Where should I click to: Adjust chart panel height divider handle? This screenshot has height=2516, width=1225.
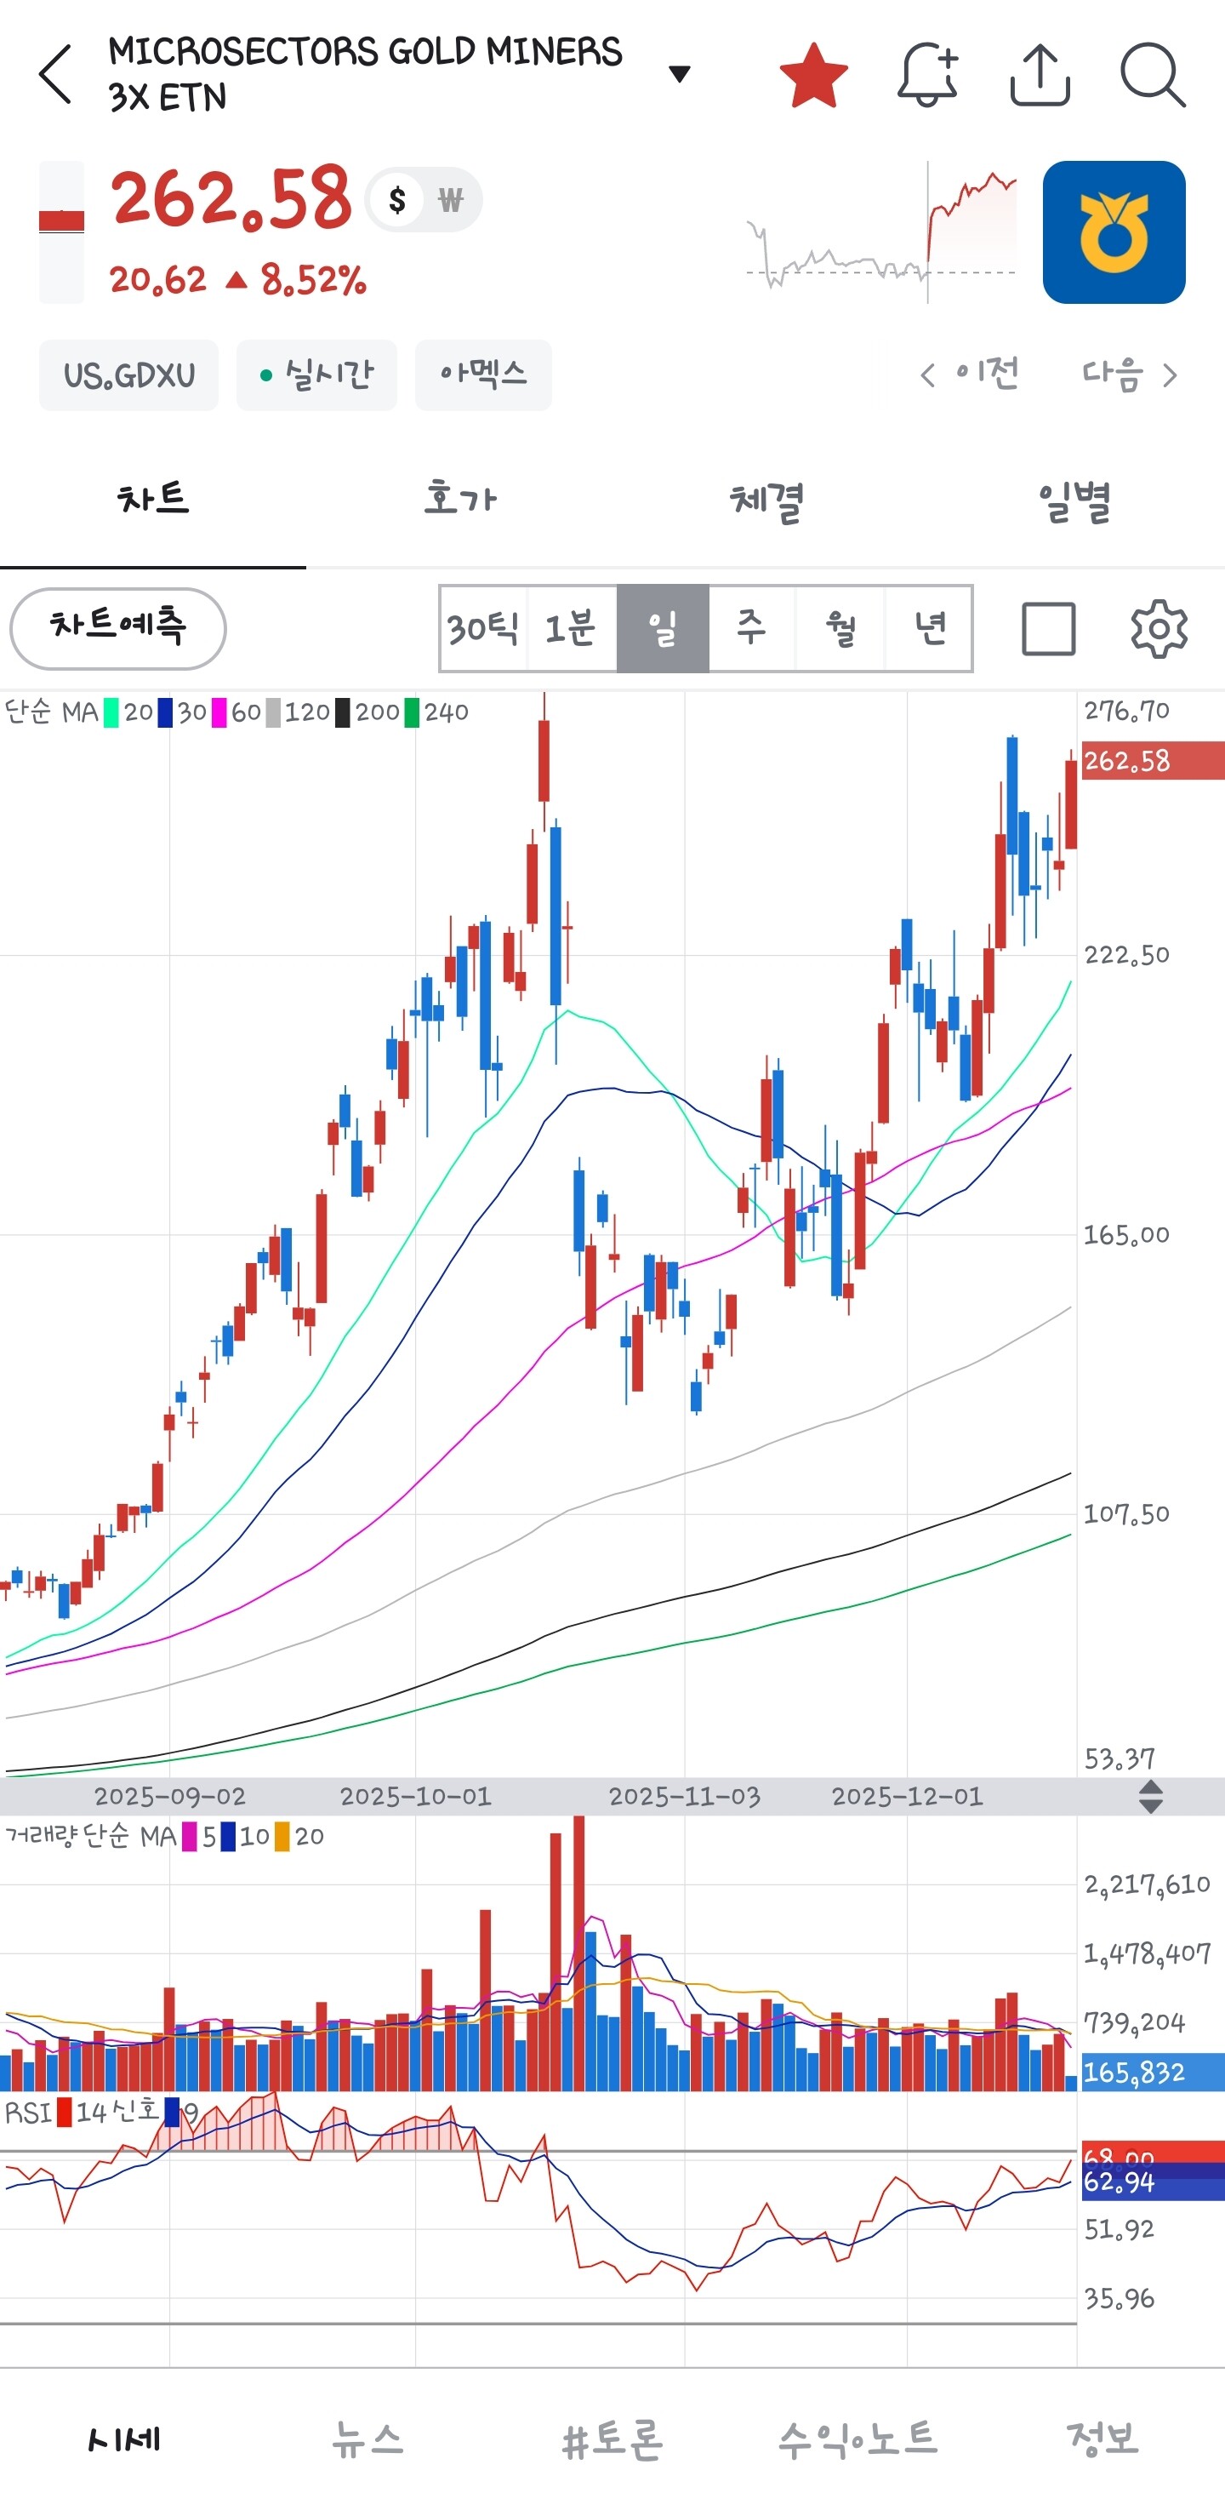[1151, 1796]
